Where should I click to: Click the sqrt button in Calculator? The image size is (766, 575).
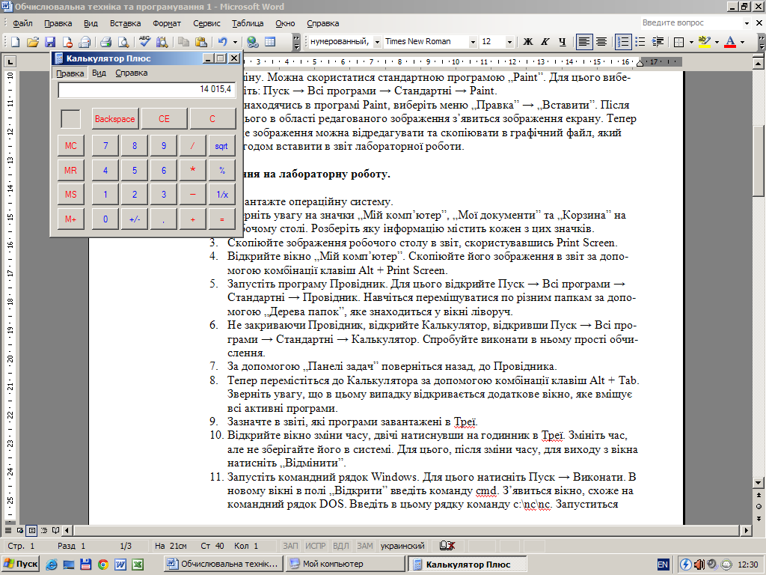click(x=221, y=146)
